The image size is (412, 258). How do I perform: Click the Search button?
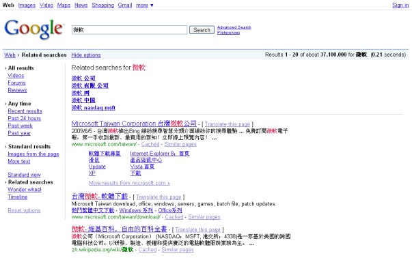tap(202, 30)
